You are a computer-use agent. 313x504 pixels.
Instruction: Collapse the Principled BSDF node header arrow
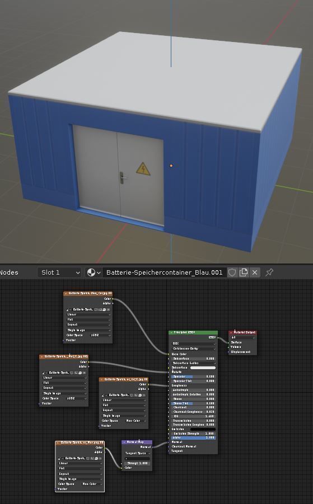171,332
